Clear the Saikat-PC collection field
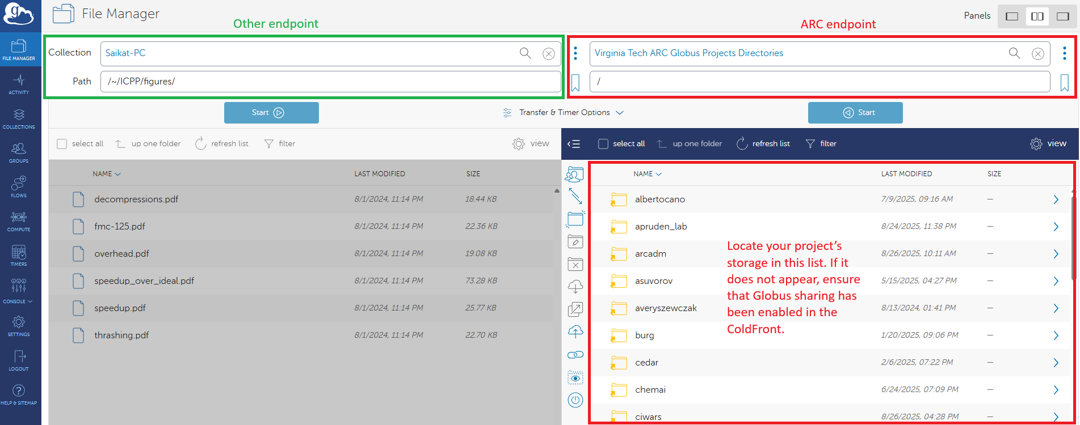This screenshot has width=1080, height=425. pyautogui.click(x=548, y=53)
